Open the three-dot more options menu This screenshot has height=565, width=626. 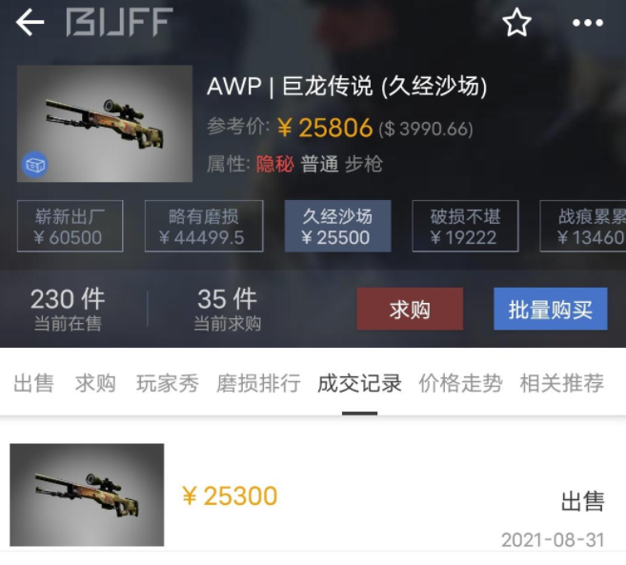click(588, 23)
